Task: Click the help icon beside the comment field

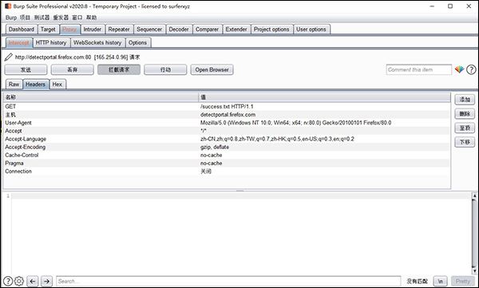Action: [x=471, y=69]
